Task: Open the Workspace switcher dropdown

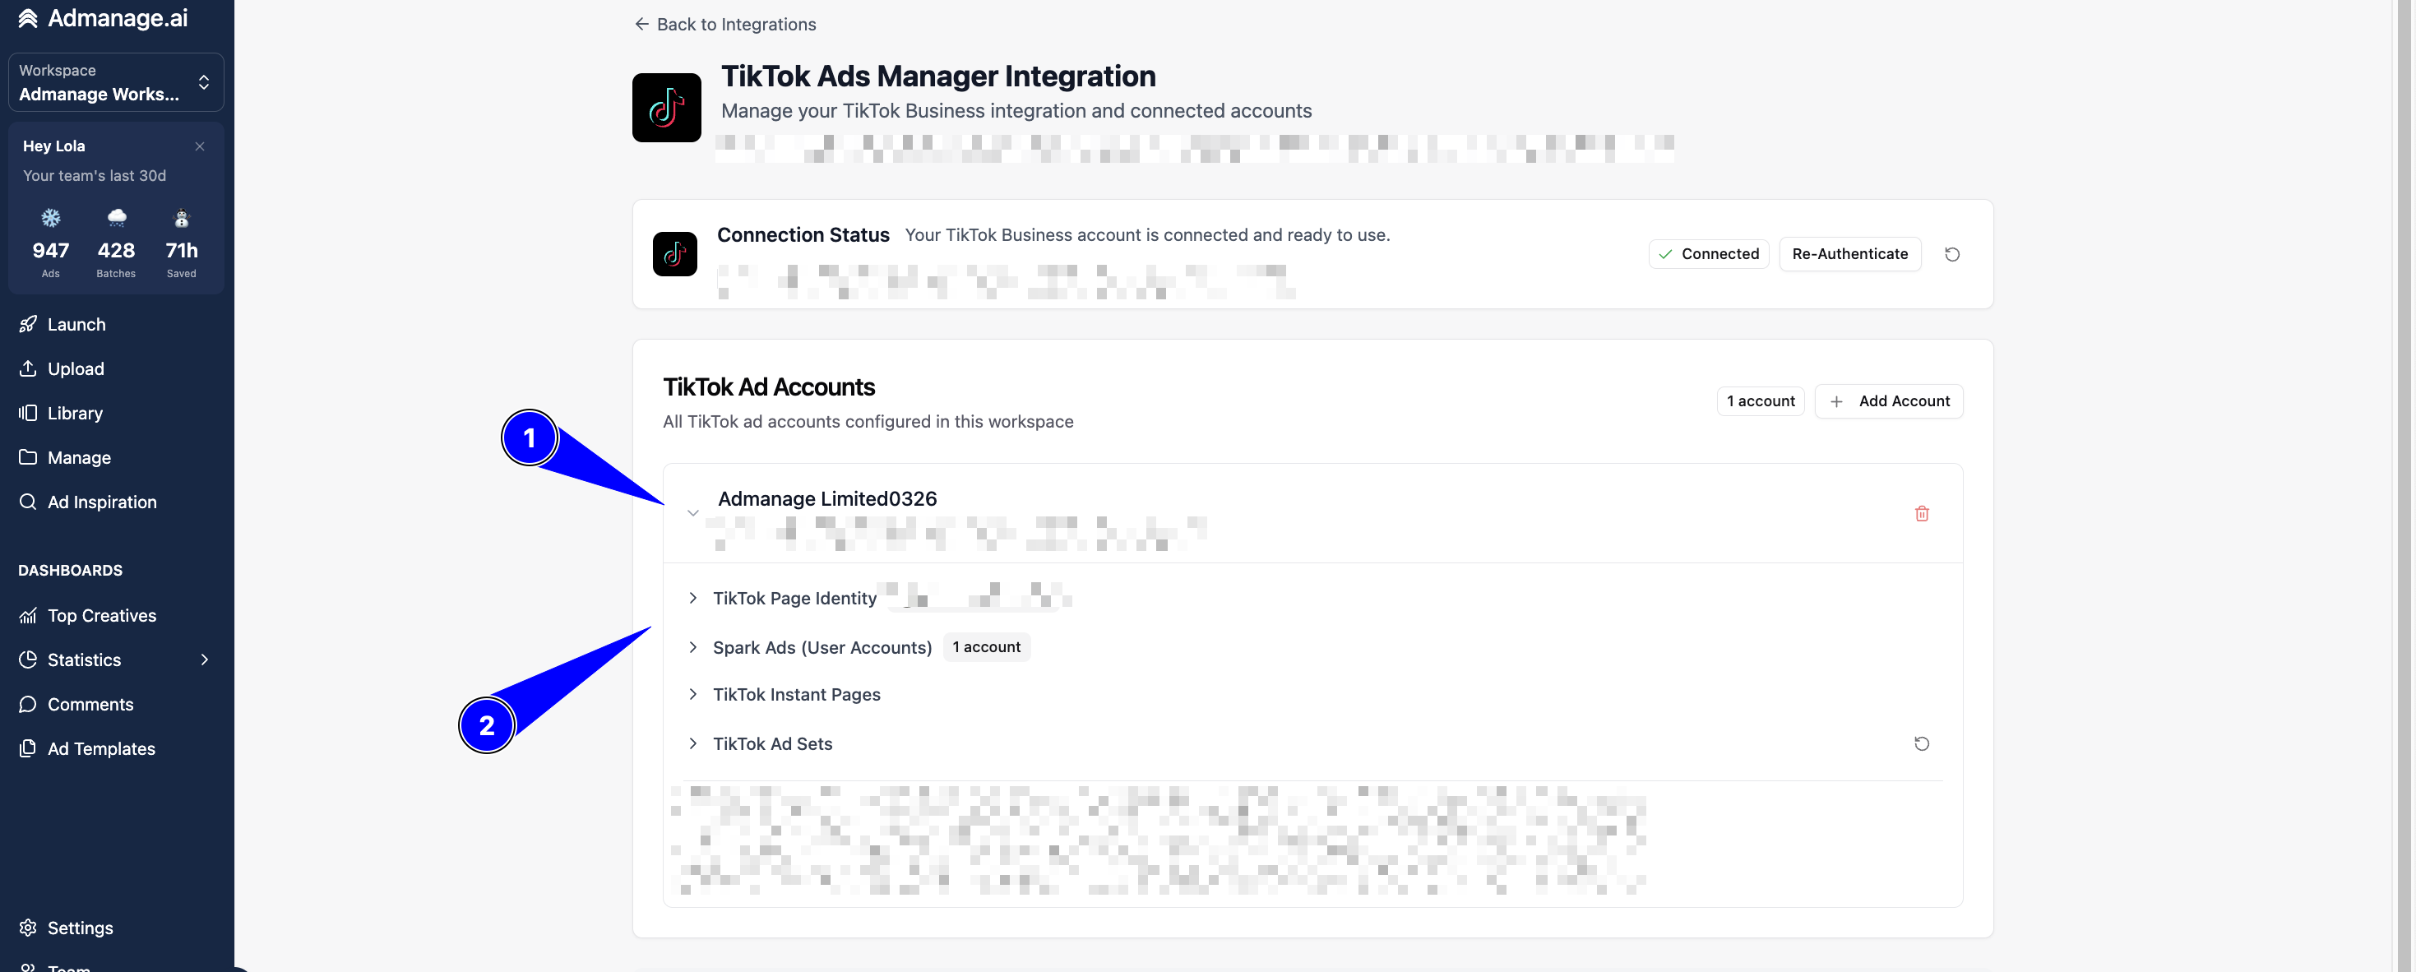Action: point(116,82)
